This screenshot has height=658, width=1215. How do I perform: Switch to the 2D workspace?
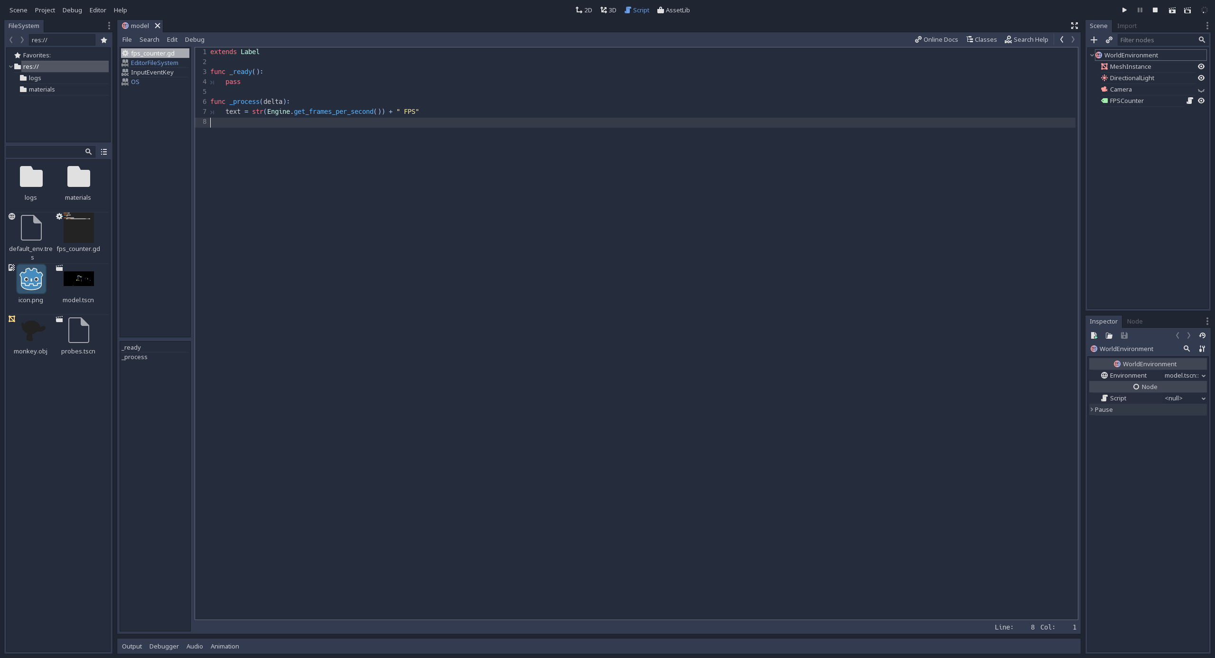(583, 9)
